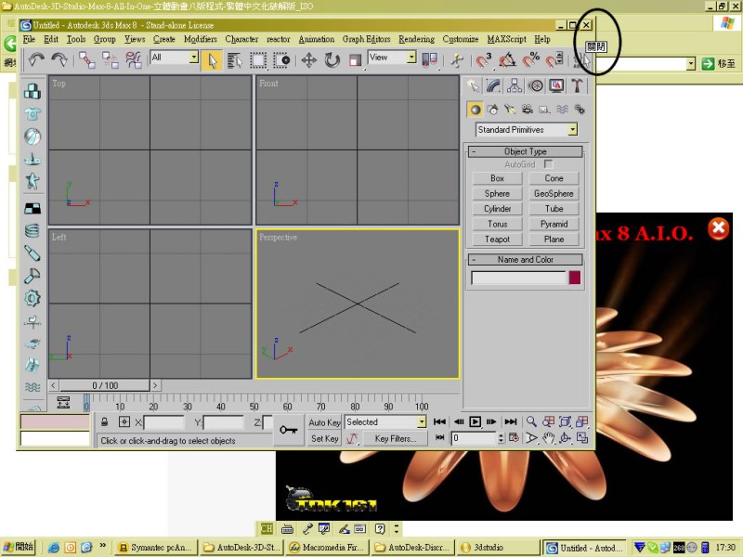This screenshot has height=557, width=743.
Task: Click the Pan hand viewport control
Action: pyautogui.click(x=549, y=438)
